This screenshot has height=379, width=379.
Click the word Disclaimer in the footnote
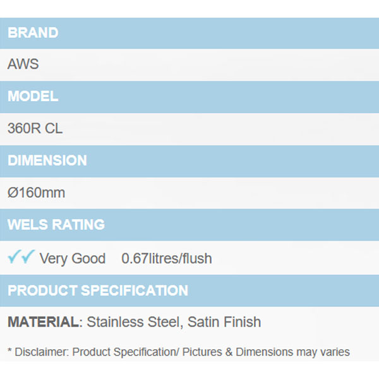point(40,352)
